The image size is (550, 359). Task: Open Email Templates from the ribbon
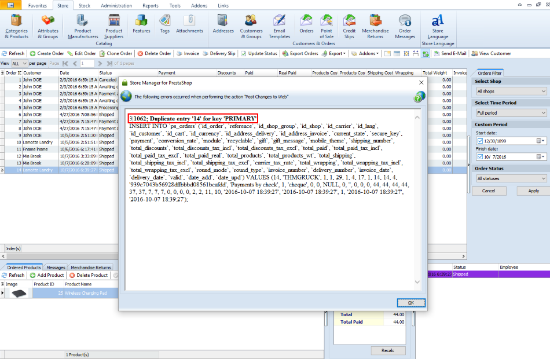tap(279, 26)
